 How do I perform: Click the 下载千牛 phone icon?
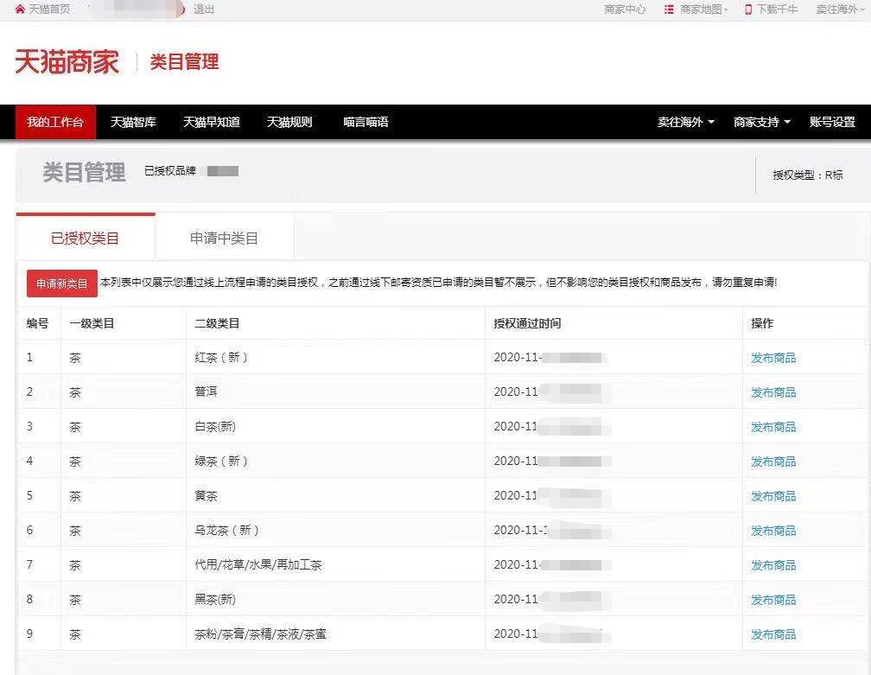[x=748, y=10]
